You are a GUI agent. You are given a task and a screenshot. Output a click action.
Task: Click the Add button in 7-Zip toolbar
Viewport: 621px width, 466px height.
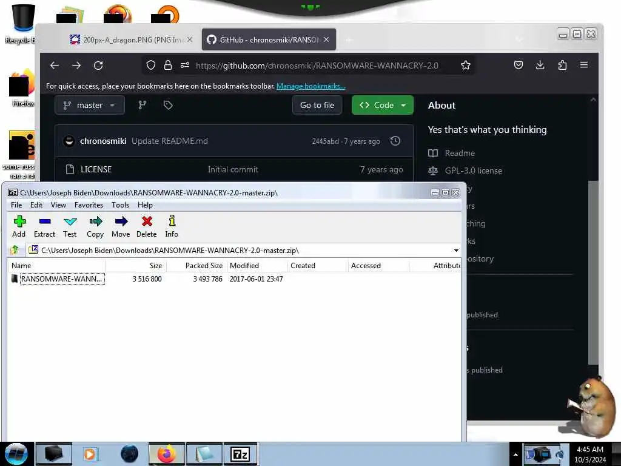tap(19, 227)
